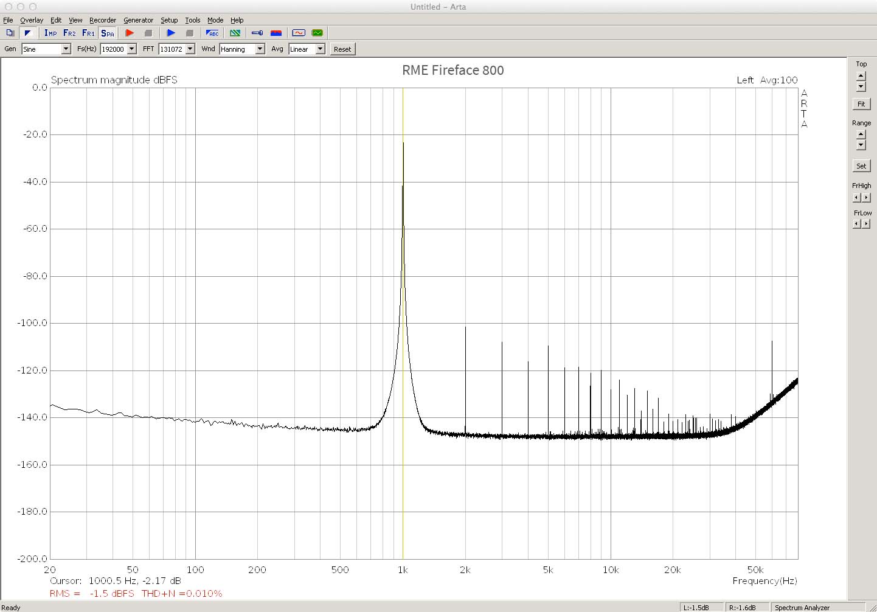This screenshot has height=612, width=877.
Task: Click the Left channel label on graph
Action: (745, 80)
